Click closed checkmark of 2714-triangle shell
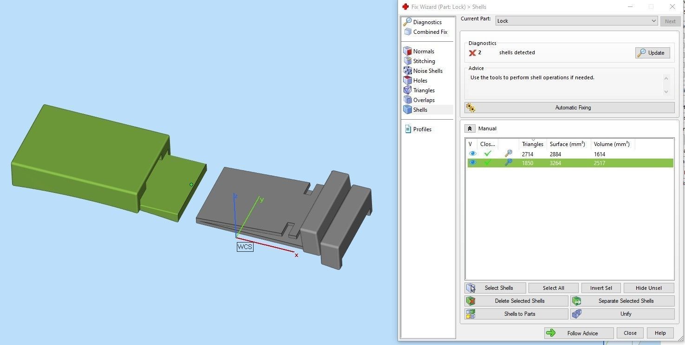 (487, 154)
